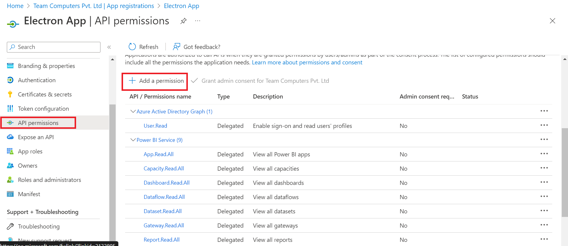Close the API permissions blade
This screenshot has width=568, height=246.
[x=552, y=21]
